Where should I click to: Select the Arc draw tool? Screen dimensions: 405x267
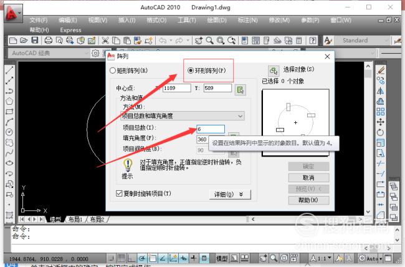point(9,122)
